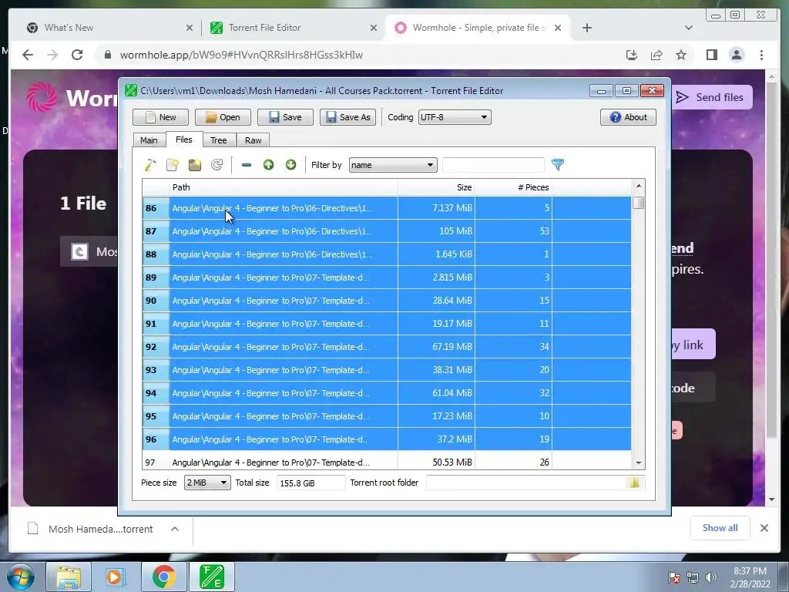Click the Total size field
Image resolution: width=789 pixels, height=592 pixels.
tap(311, 483)
